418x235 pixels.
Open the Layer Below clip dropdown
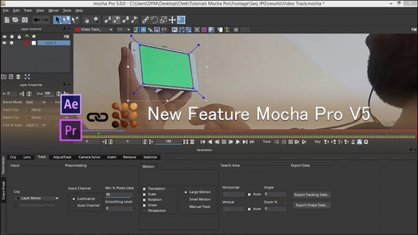click(36, 198)
